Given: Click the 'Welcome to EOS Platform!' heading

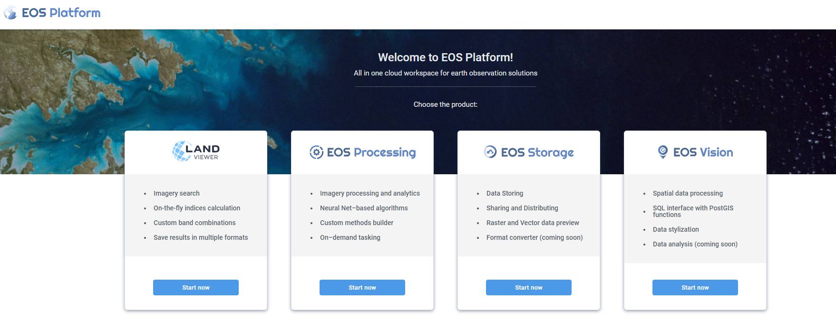Looking at the screenshot, I should pos(446,57).
